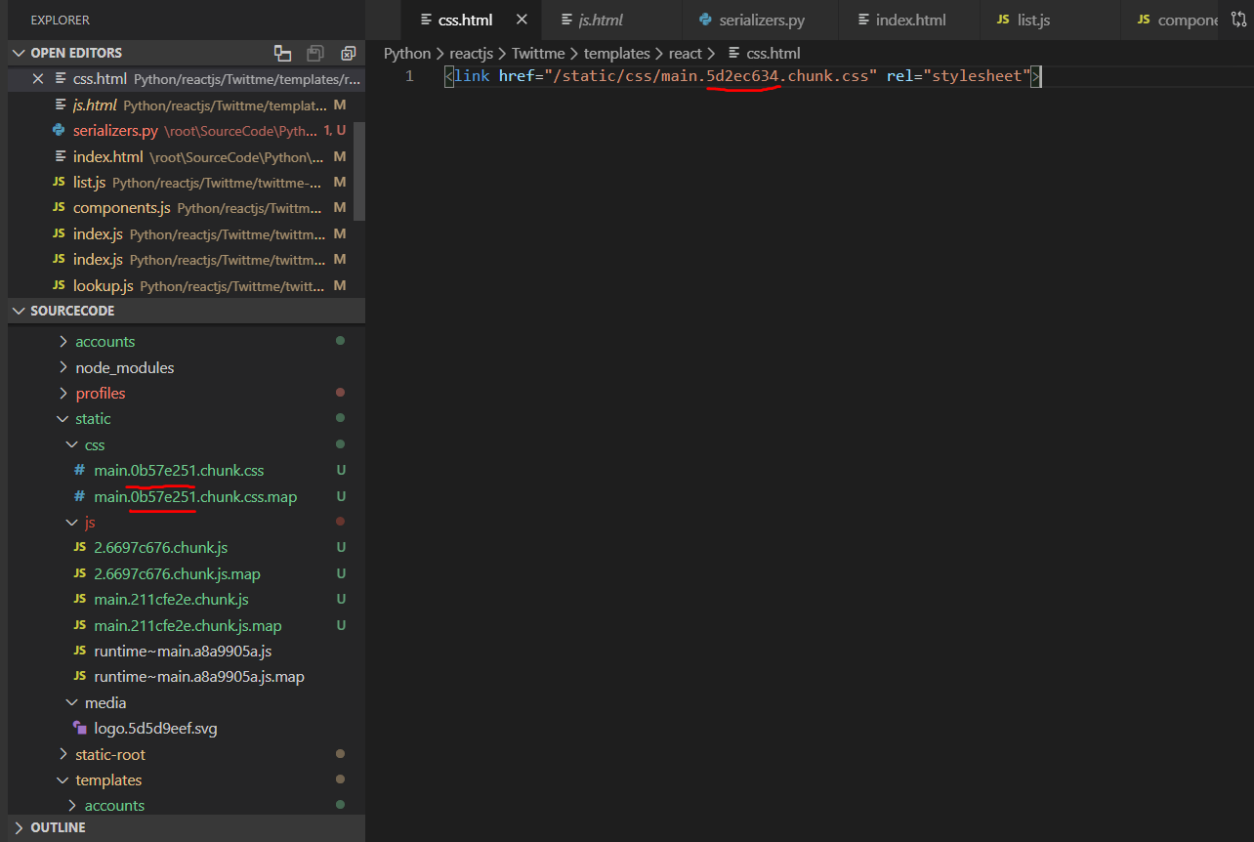Click templates in the breadcrumb path
This screenshot has height=842, width=1254.
point(616,54)
